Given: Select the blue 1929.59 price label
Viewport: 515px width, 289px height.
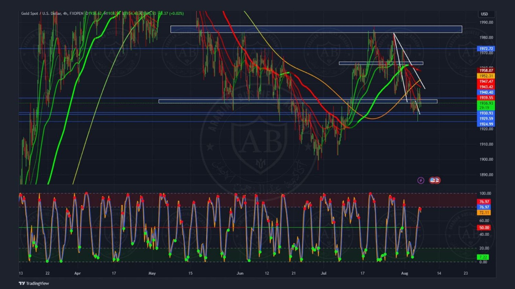Looking at the screenshot, I should 486,119.
